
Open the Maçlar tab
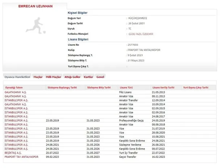(x=38, y=77)
